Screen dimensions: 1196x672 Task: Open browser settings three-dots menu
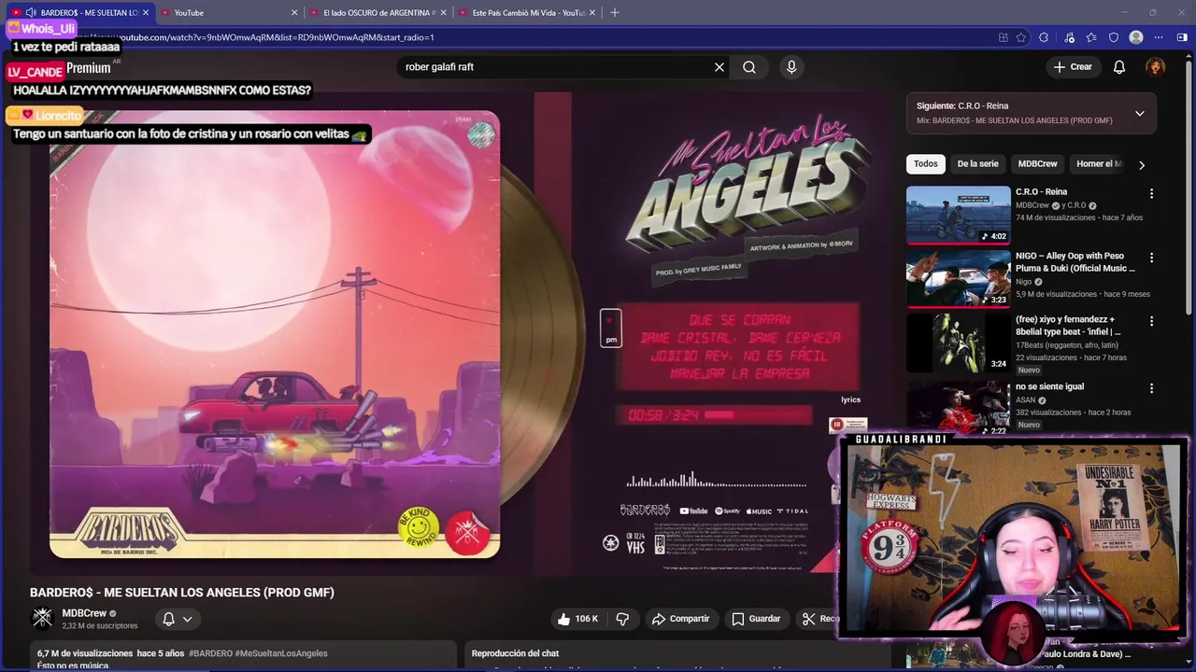[x=1159, y=37]
